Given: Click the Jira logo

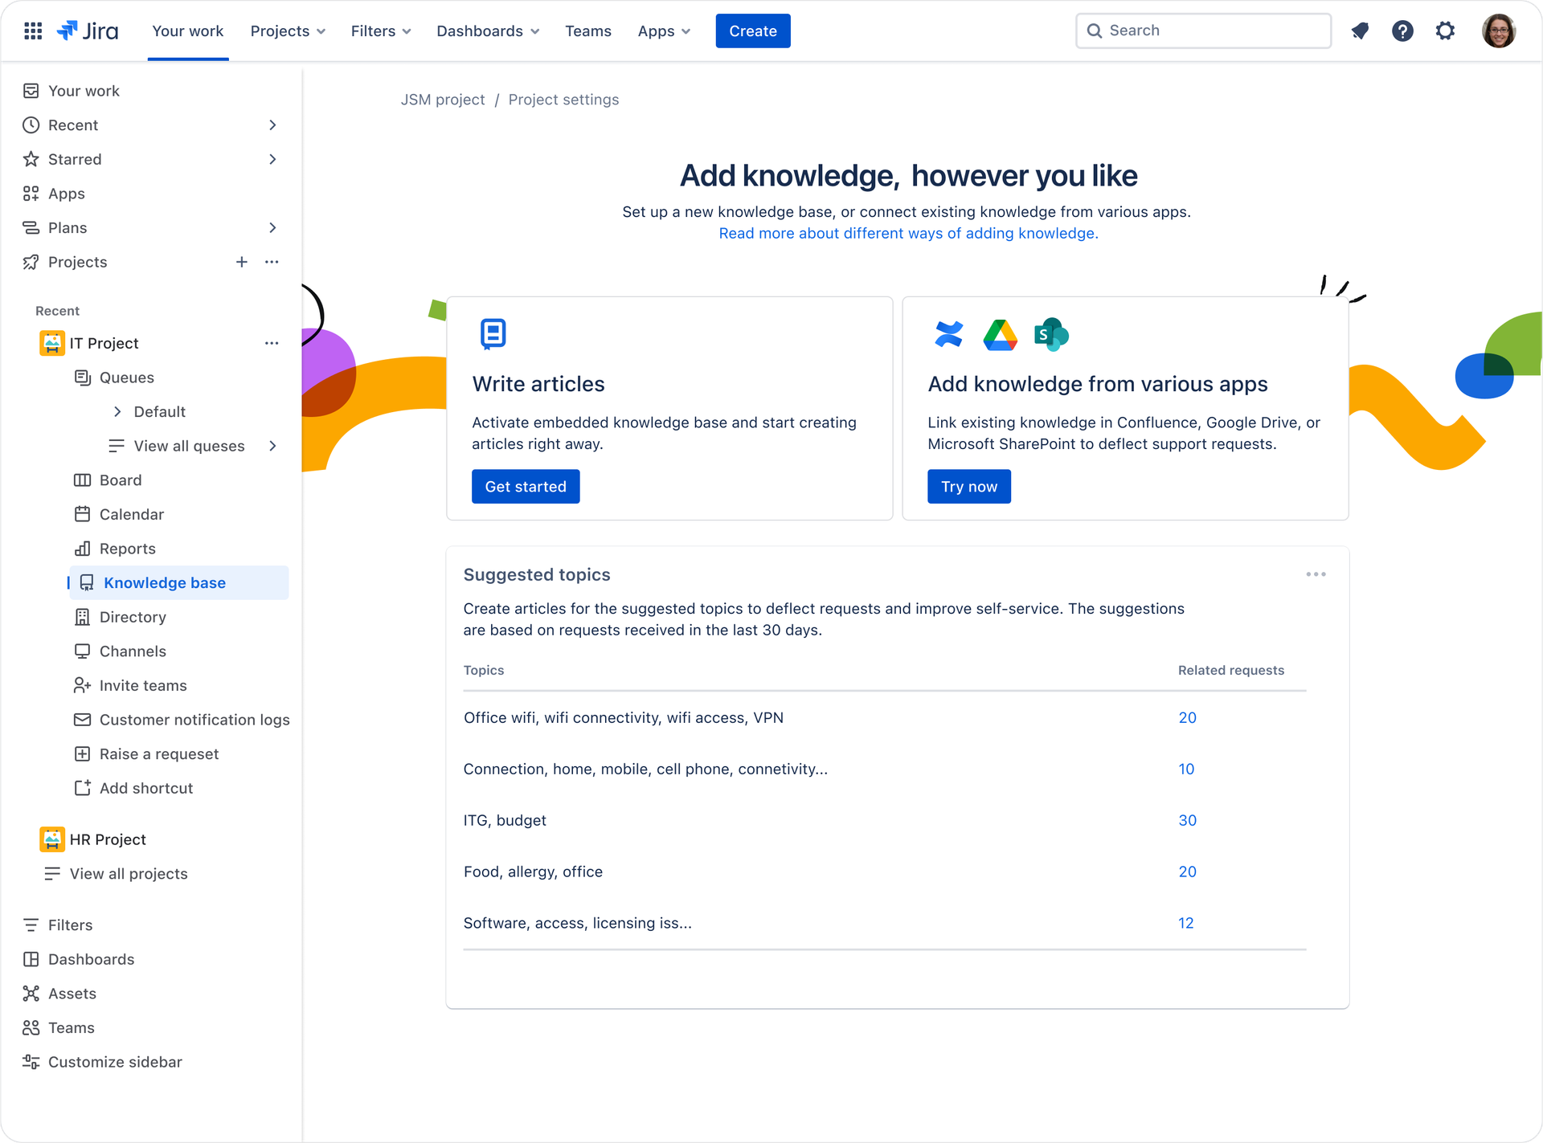Looking at the screenshot, I should point(88,31).
